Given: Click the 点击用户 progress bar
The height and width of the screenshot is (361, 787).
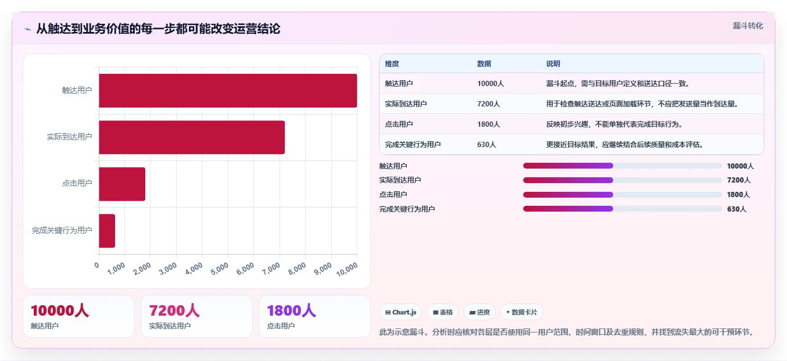Looking at the screenshot, I should pyautogui.click(x=623, y=195).
